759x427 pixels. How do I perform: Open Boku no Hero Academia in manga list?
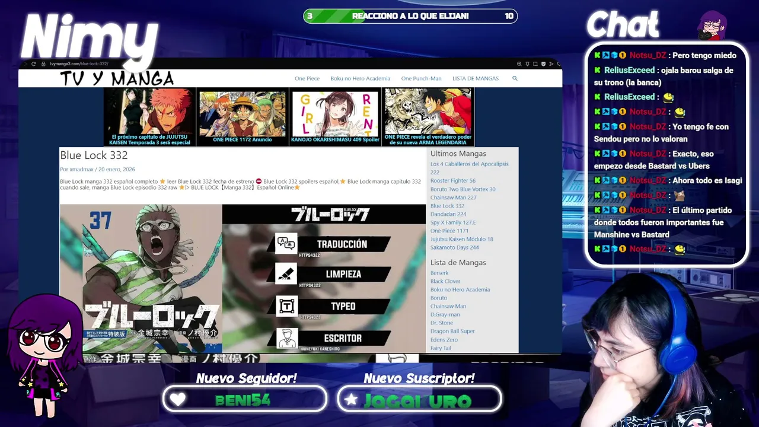point(460,289)
